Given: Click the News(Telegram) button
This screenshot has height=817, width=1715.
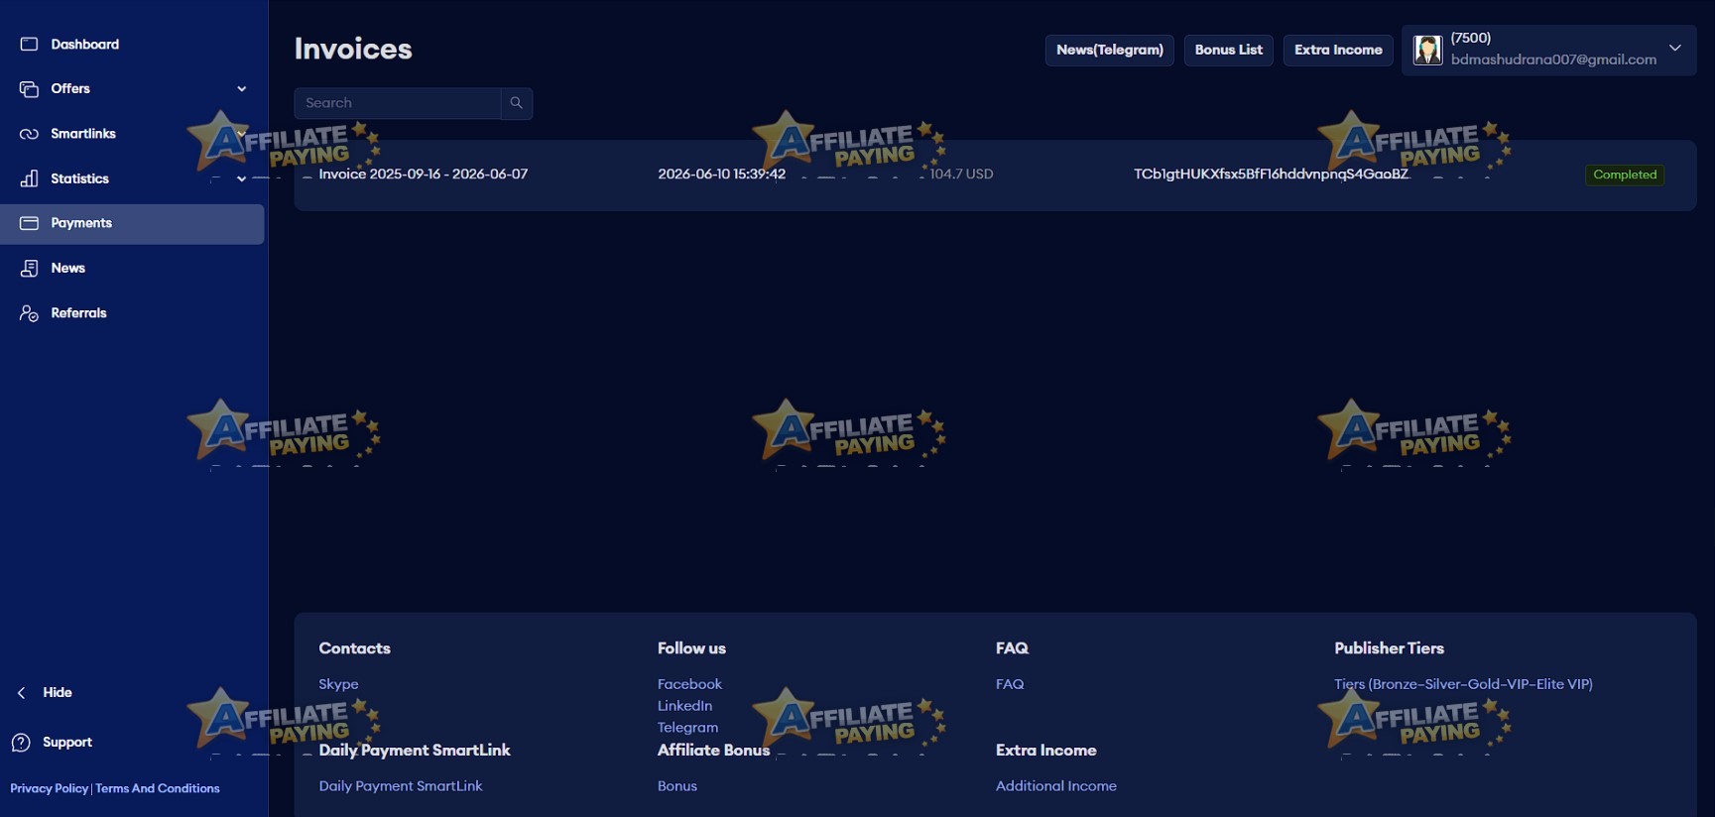Looking at the screenshot, I should click(x=1110, y=51).
